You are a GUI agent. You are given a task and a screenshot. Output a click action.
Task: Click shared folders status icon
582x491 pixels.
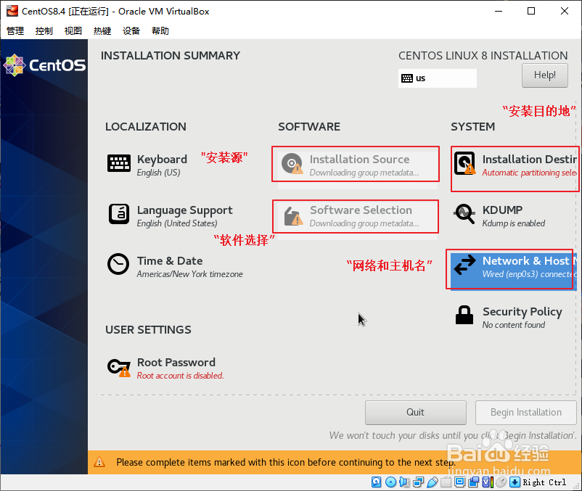point(446,482)
